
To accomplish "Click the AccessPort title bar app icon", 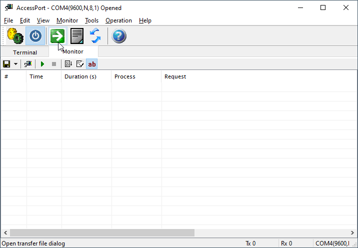I will point(8,8).
